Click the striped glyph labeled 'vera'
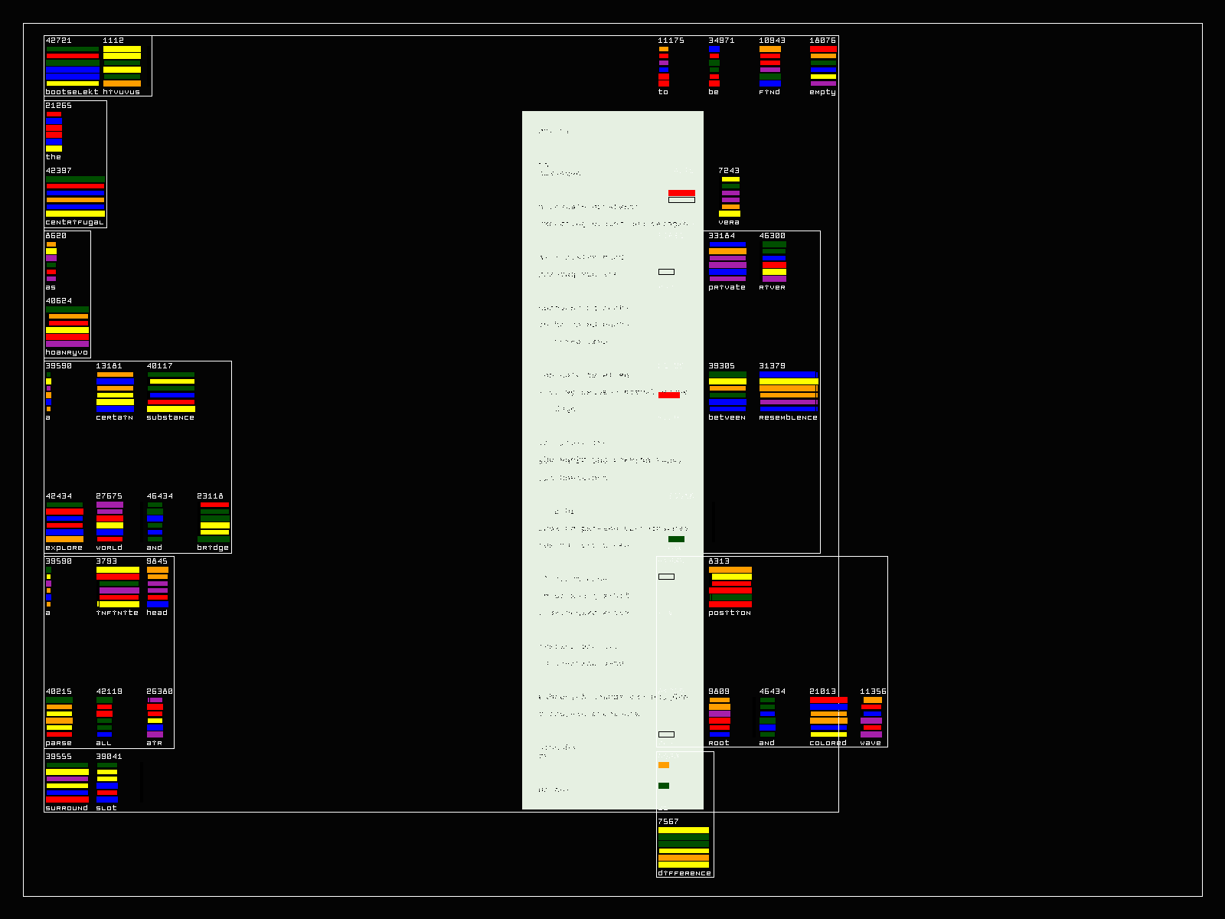 (x=730, y=196)
